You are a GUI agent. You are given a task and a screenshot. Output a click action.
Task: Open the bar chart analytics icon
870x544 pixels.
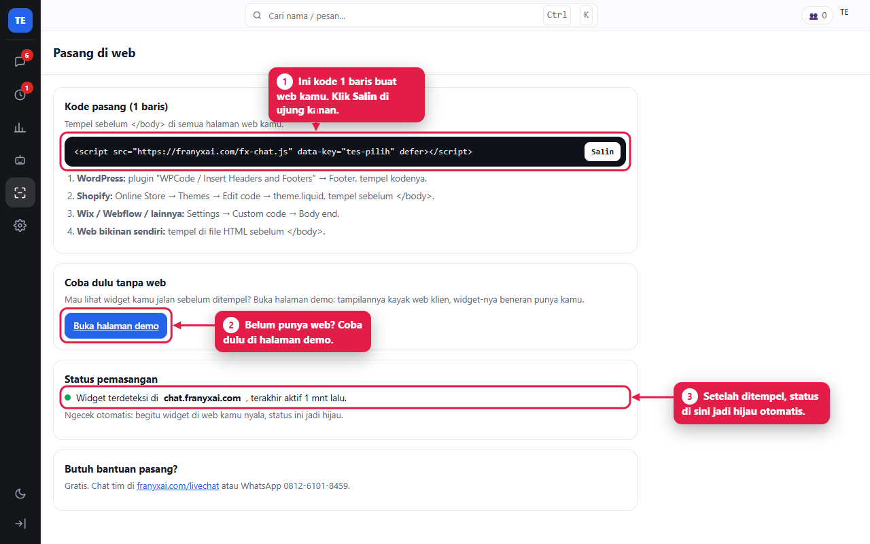point(20,127)
